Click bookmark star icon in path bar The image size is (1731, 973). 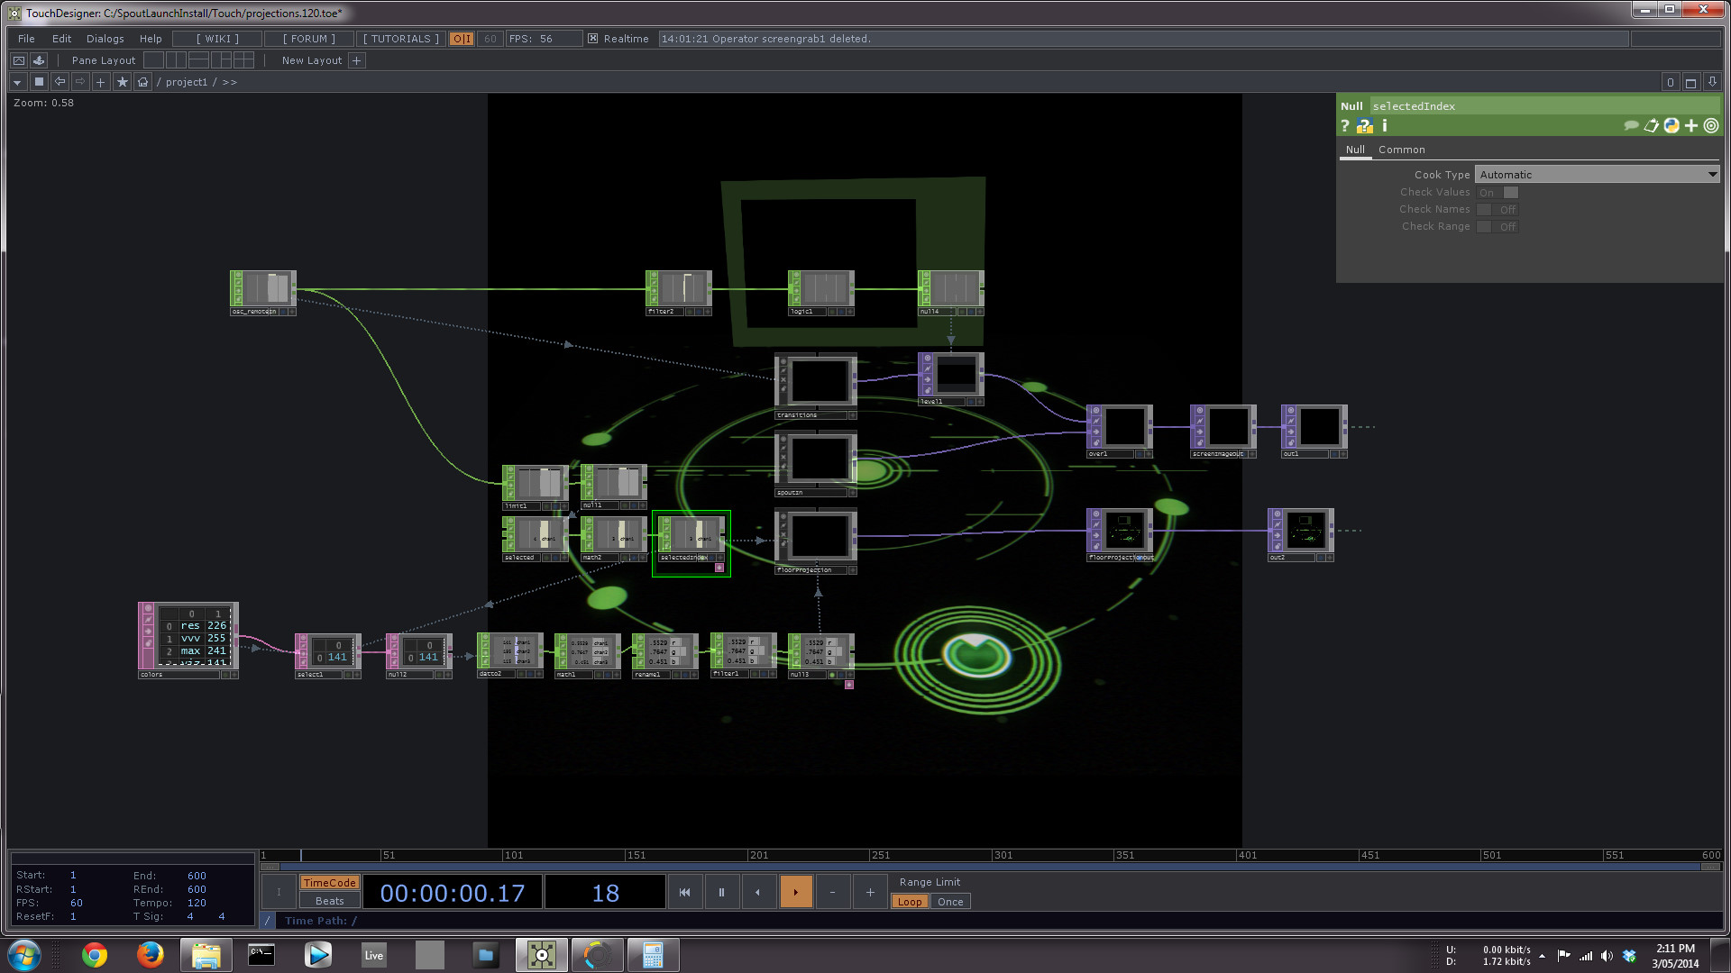(x=122, y=82)
